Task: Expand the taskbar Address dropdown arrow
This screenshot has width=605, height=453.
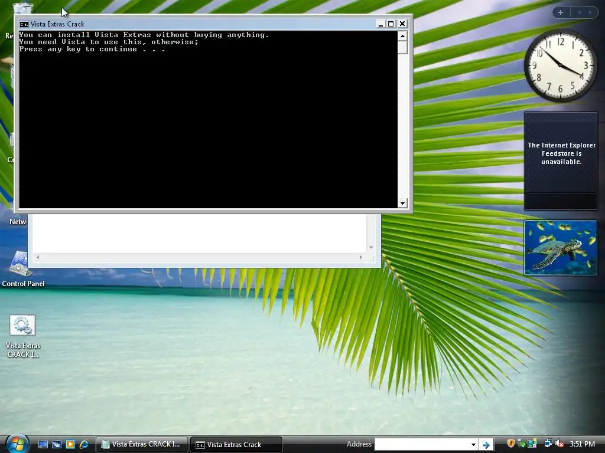Action: click(473, 444)
